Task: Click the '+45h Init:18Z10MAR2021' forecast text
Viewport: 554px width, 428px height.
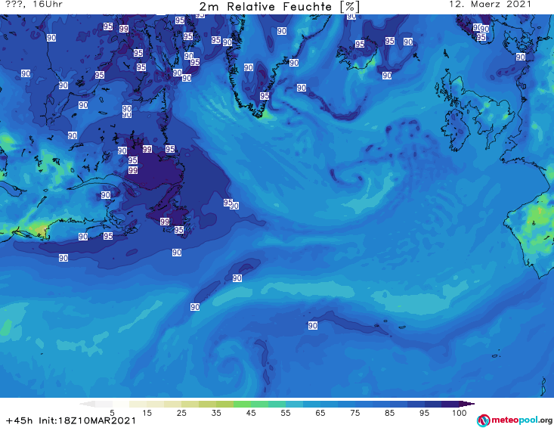Action: point(71,420)
